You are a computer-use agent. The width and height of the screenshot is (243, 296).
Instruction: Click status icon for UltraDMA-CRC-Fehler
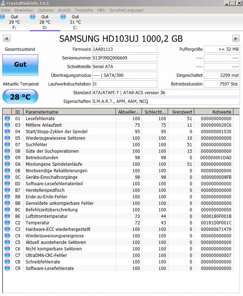[x=7, y=255]
